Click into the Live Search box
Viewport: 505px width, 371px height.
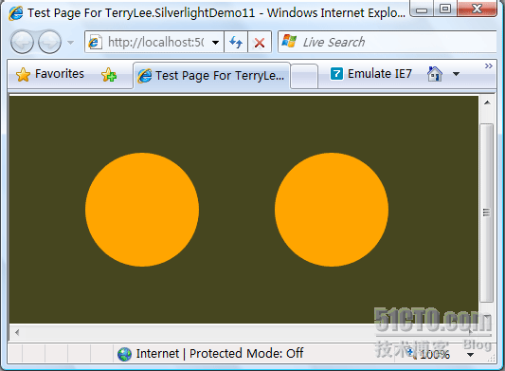click(x=388, y=42)
